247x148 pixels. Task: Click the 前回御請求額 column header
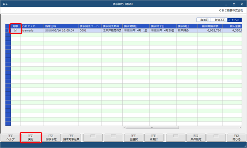point(210,26)
